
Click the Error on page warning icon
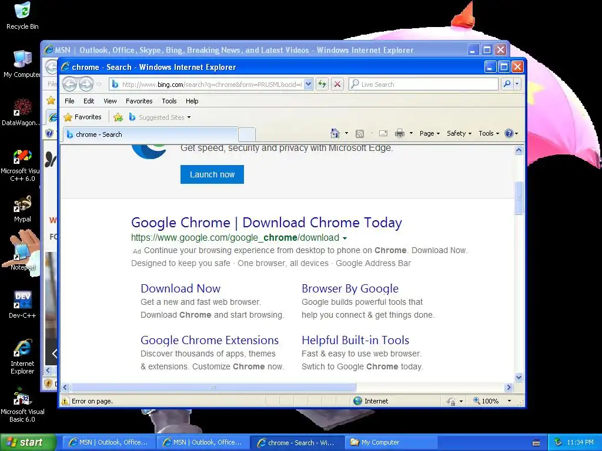pos(66,400)
